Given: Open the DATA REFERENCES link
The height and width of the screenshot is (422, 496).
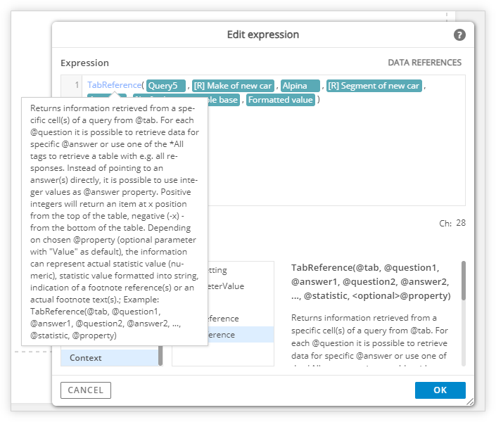Looking at the screenshot, I should pyautogui.click(x=424, y=63).
